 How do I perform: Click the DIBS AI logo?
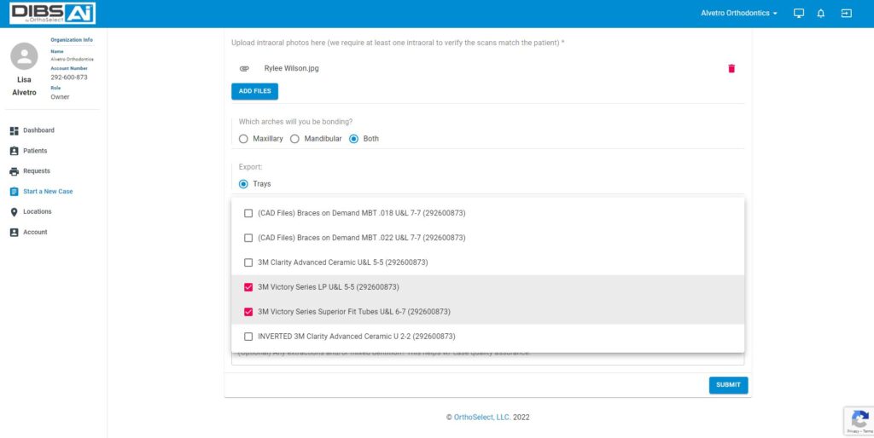click(x=53, y=14)
